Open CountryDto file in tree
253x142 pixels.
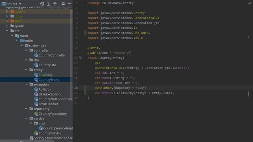tap(47, 65)
